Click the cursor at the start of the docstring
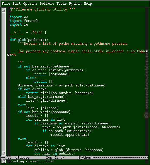 [x=11, y=9]
